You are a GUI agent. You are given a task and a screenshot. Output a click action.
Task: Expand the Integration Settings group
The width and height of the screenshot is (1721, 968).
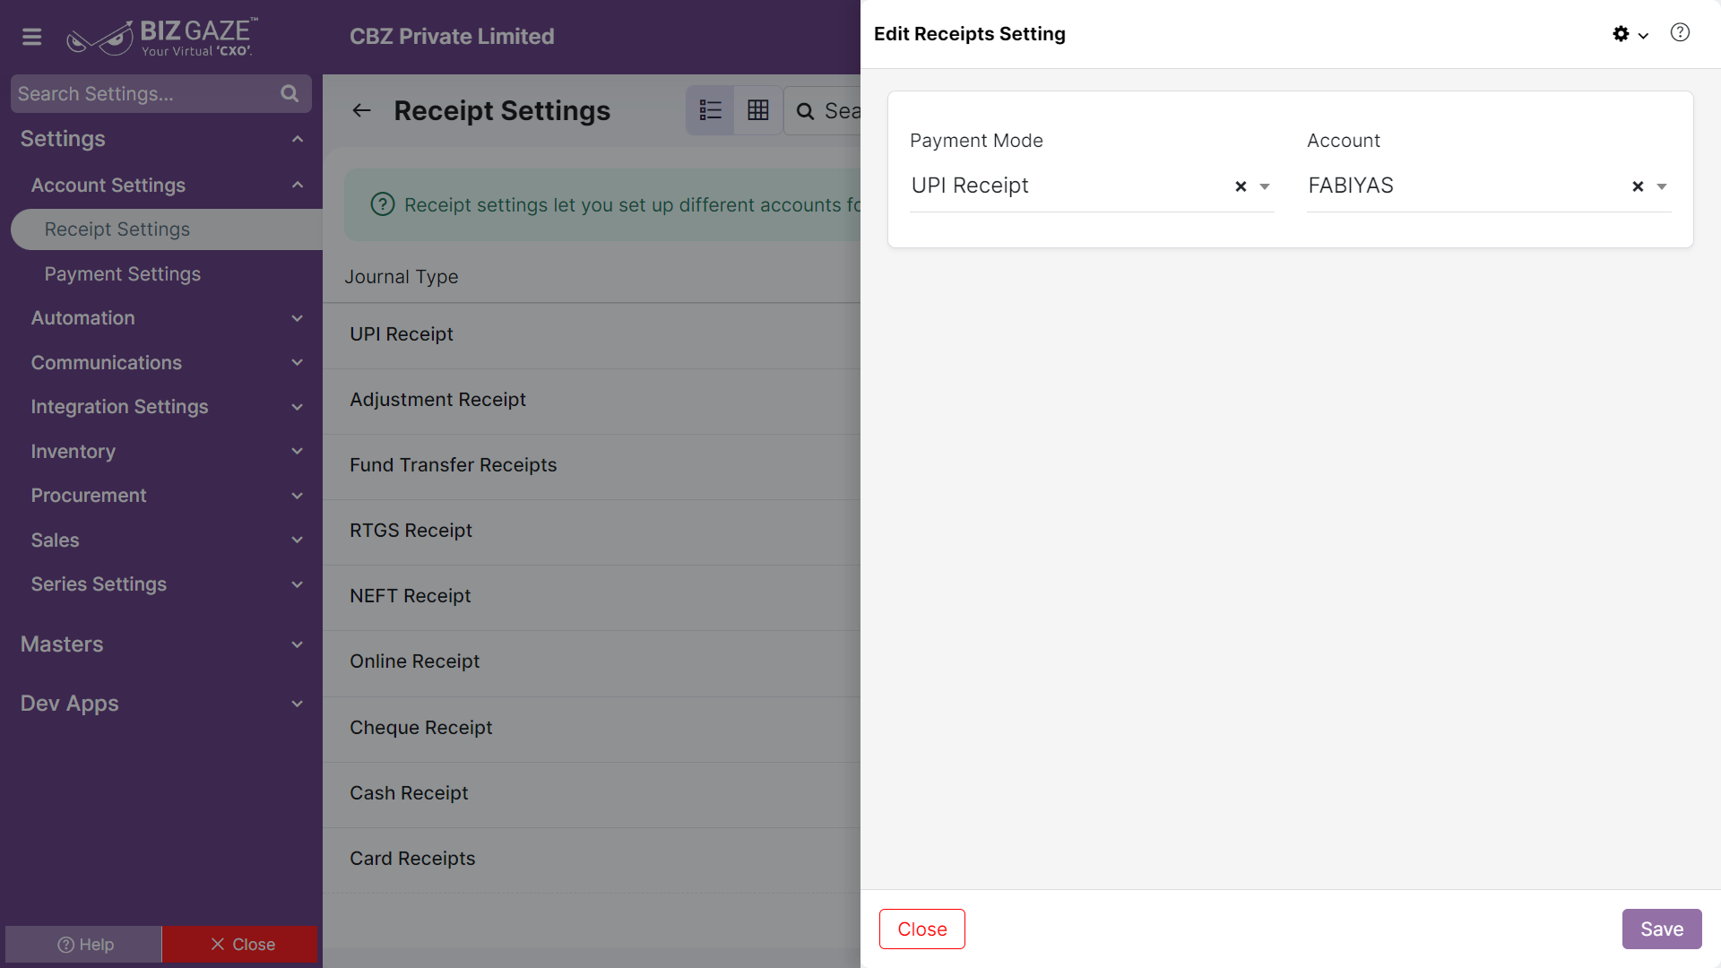(x=298, y=407)
